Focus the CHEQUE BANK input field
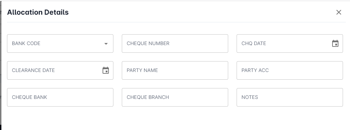The height and width of the screenshot is (130, 350). [60, 97]
